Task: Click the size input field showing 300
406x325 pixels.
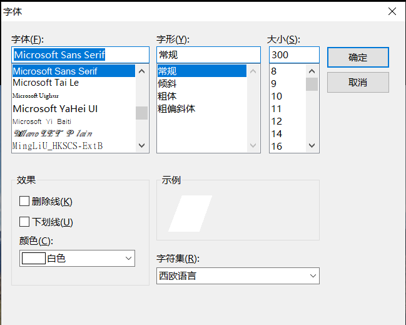Action: tap(294, 55)
